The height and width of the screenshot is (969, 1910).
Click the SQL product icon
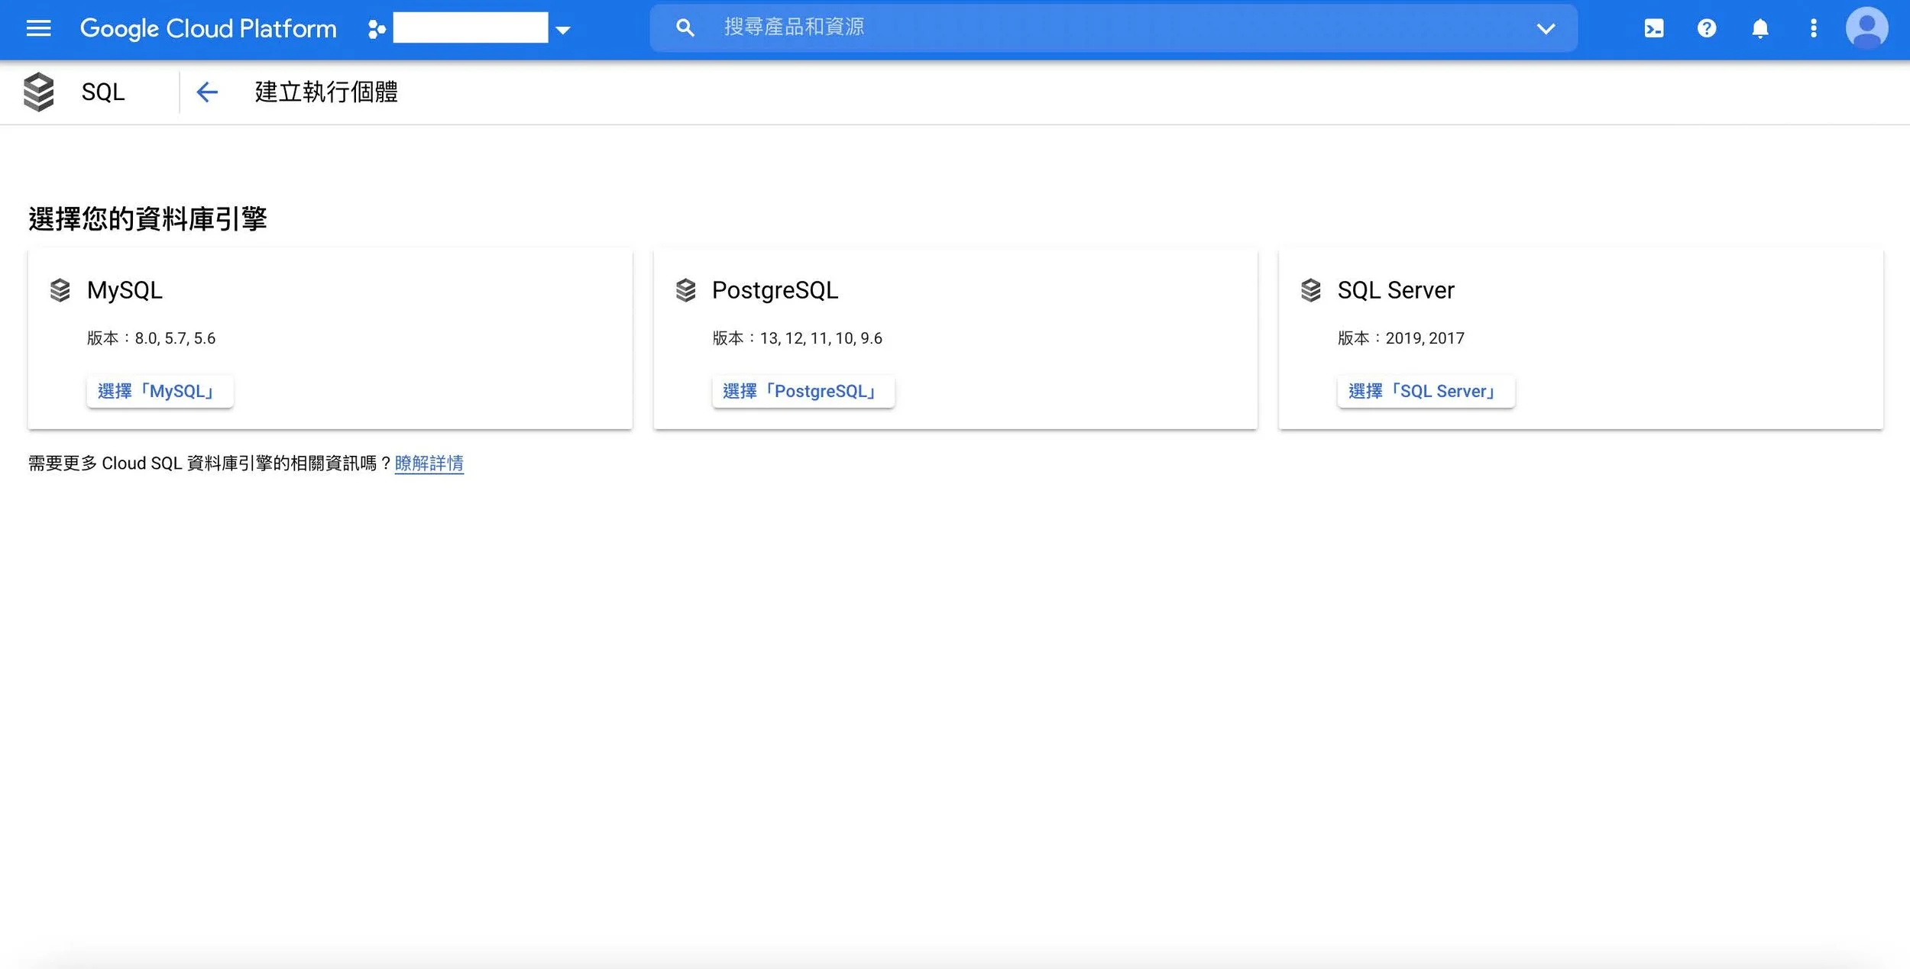click(x=38, y=92)
